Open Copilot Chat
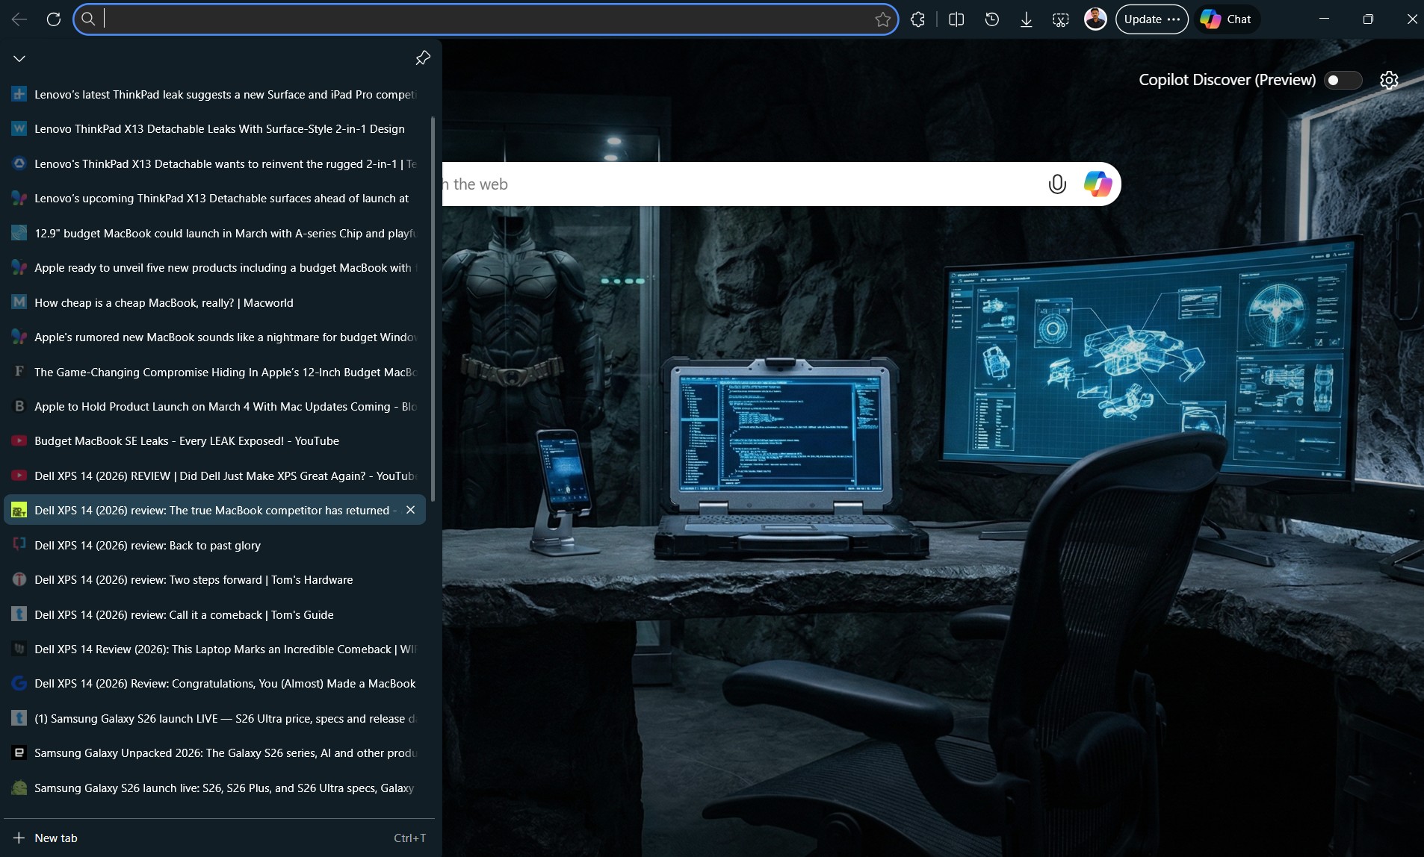This screenshot has width=1424, height=857. pyautogui.click(x=1228, y=19)
